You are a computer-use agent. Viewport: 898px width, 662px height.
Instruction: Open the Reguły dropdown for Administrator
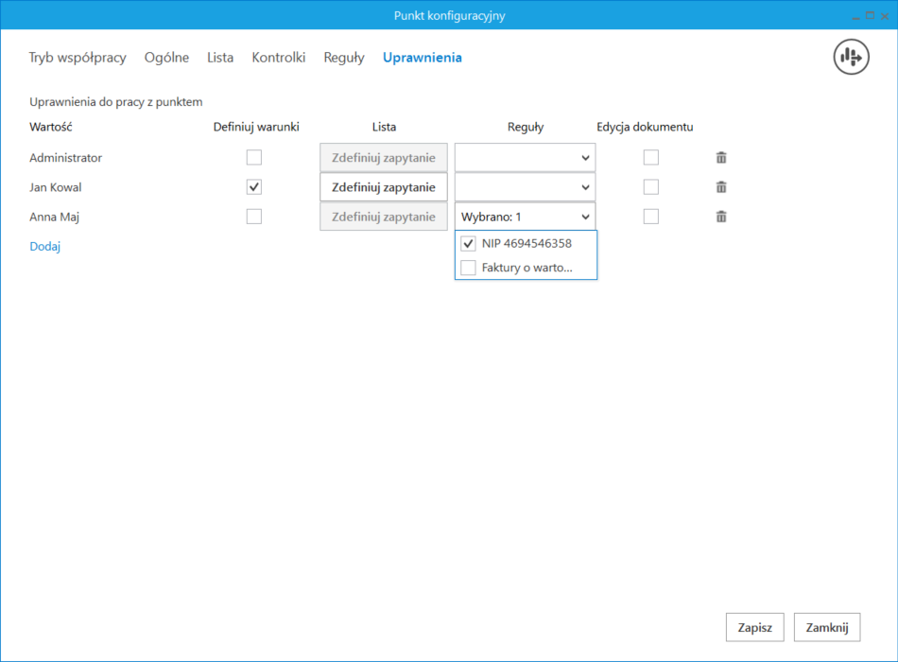[x=526, y=158]
